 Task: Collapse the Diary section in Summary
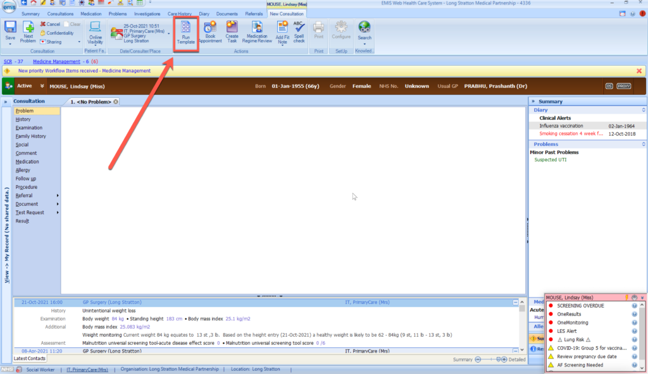(x=644, y=110)
